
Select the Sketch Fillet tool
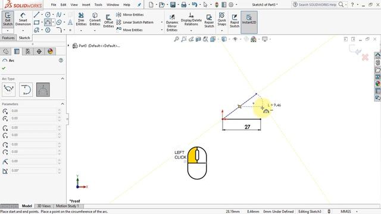tap(59, 30)
